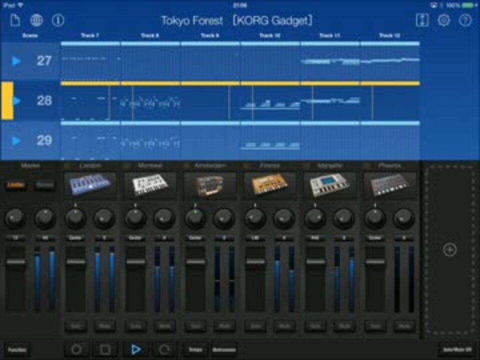
Task: Open the song file menu icon
Action: (15, 20)
